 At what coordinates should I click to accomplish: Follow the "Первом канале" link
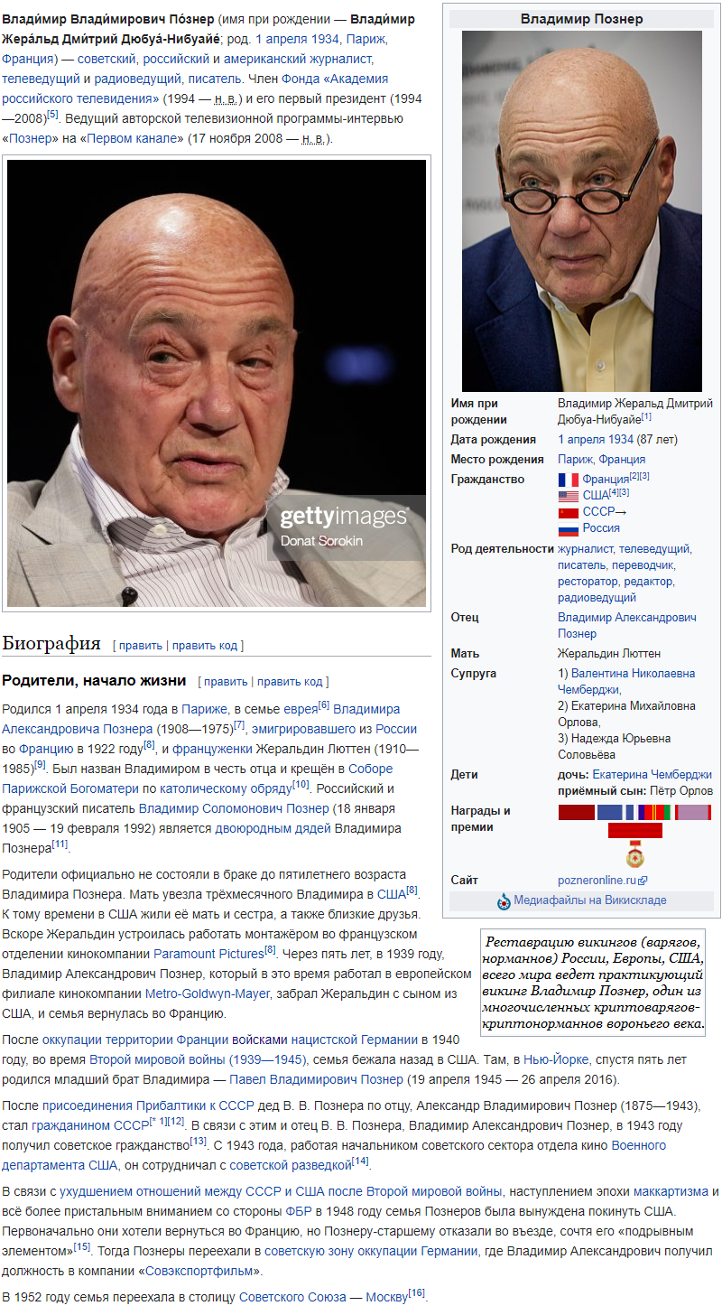click(134, 138)
